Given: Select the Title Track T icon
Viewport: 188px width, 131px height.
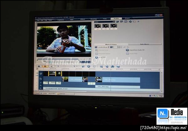Looking at the screenshot, I should 41,83.
